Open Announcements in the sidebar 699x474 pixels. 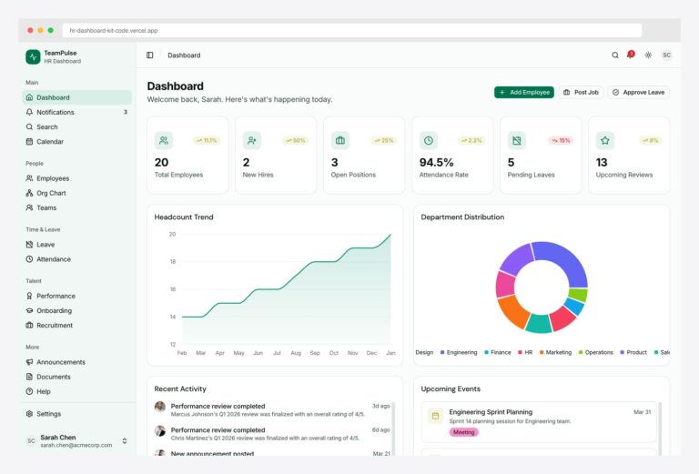click(76, 362)
